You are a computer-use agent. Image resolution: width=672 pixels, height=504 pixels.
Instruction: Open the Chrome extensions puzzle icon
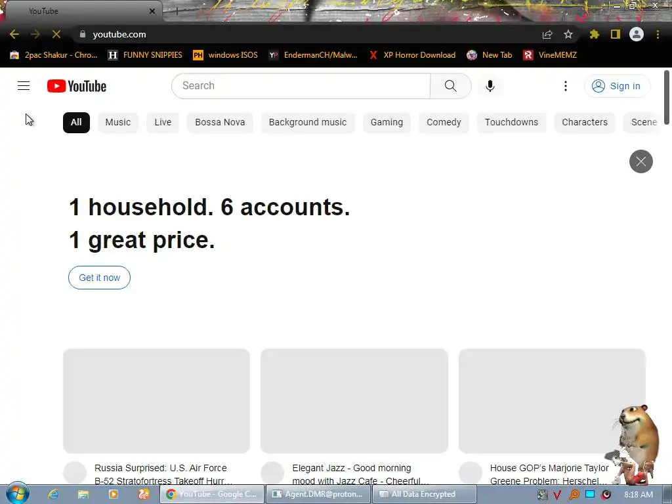click(595, 34)
